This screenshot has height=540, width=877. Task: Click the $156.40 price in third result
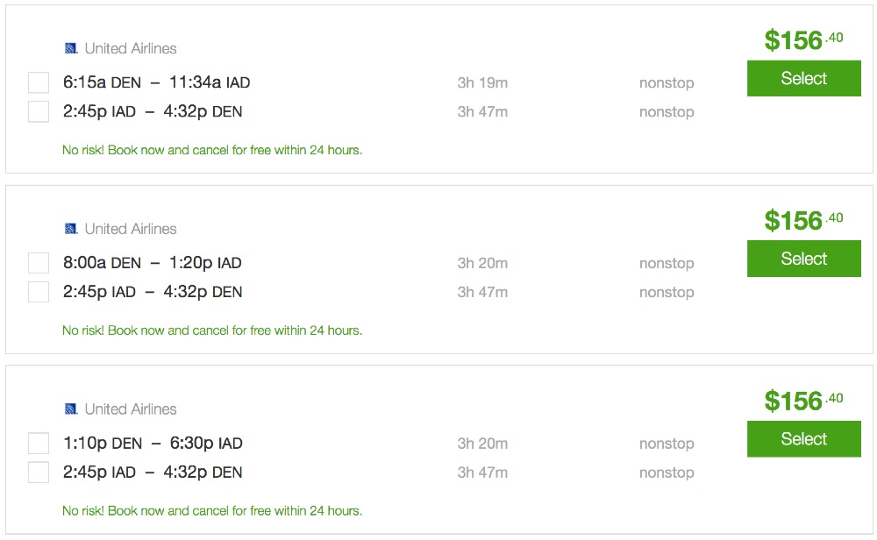click(x=802, y=401)
